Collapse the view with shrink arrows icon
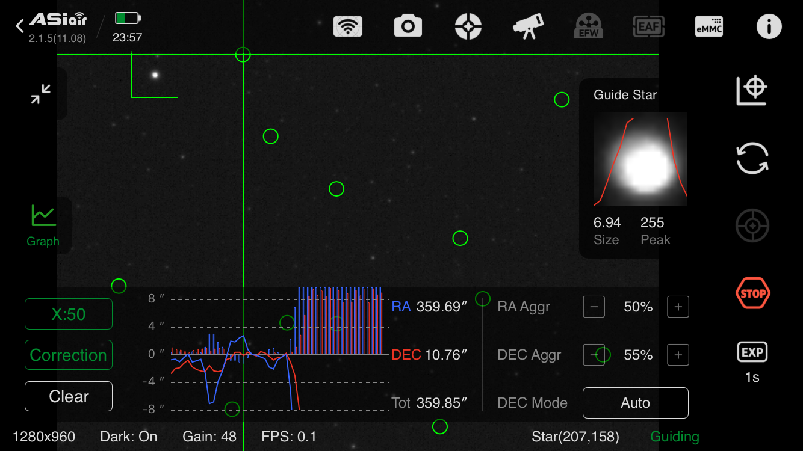This screenshot has height=451, width=803. pos(41,94)
